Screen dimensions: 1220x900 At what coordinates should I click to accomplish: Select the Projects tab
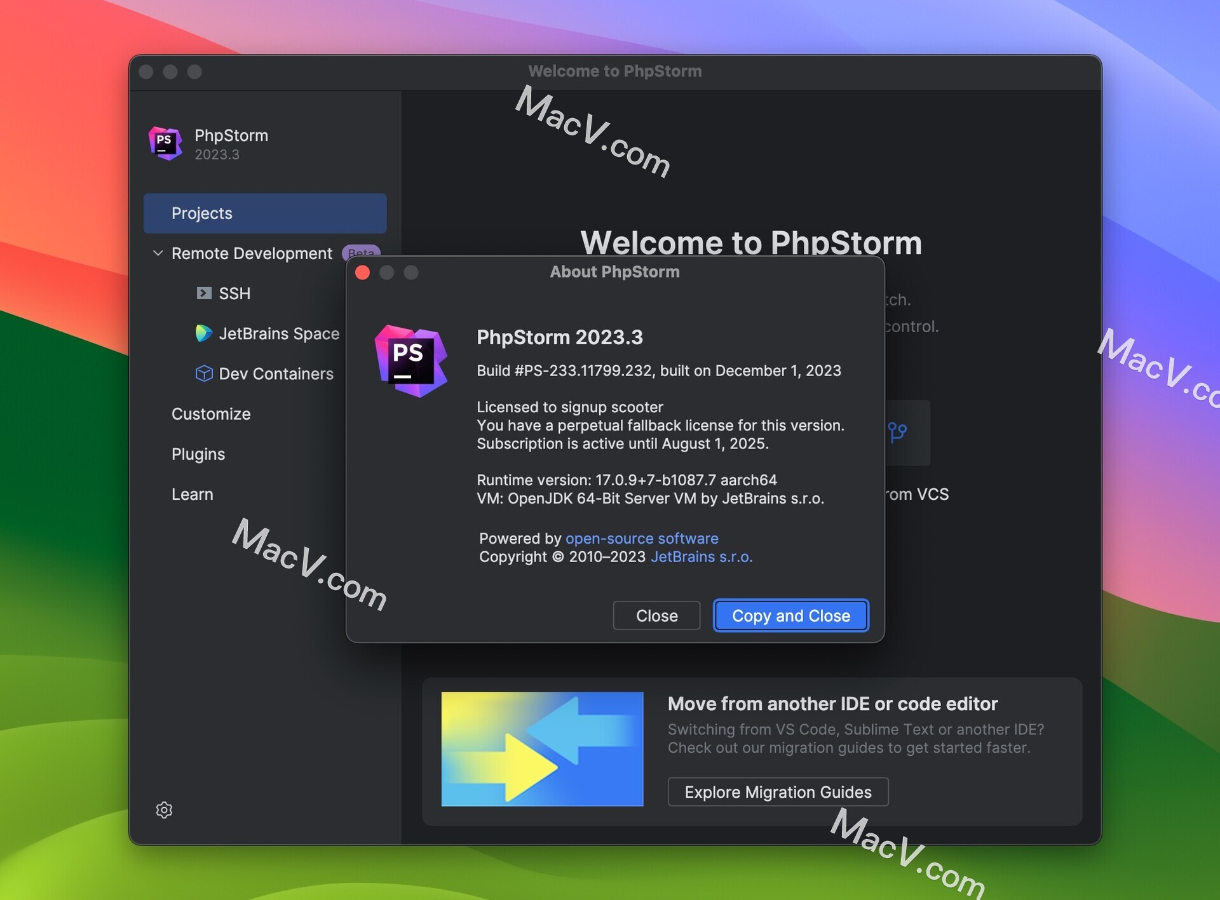265,213
